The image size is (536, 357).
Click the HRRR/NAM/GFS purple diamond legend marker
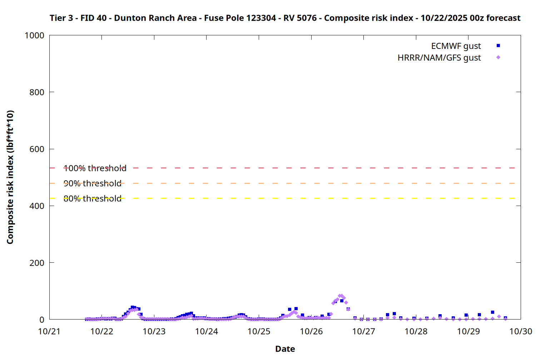[498, 57]
